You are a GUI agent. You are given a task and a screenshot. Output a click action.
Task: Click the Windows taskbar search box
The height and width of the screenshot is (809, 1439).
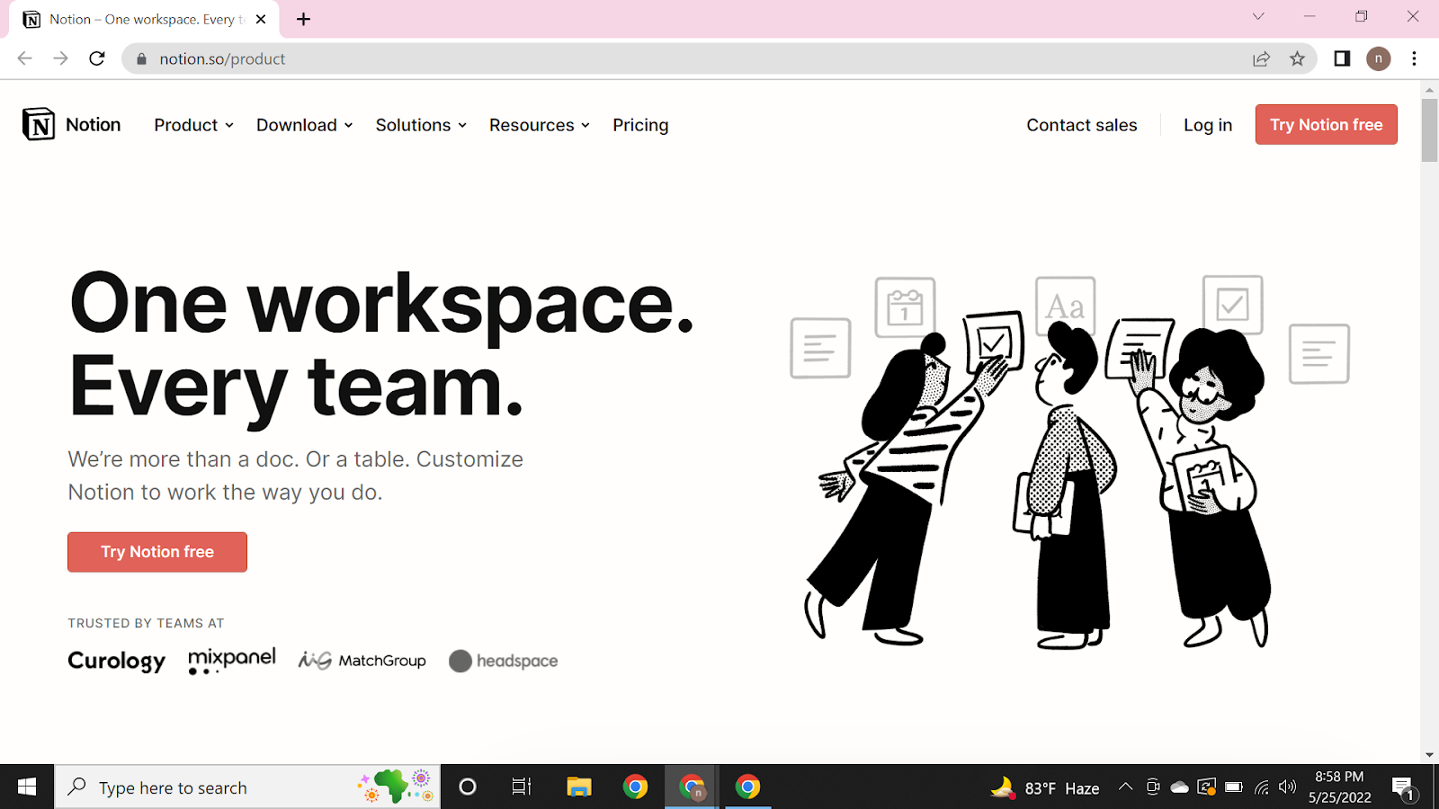click(x=248, y=787)
